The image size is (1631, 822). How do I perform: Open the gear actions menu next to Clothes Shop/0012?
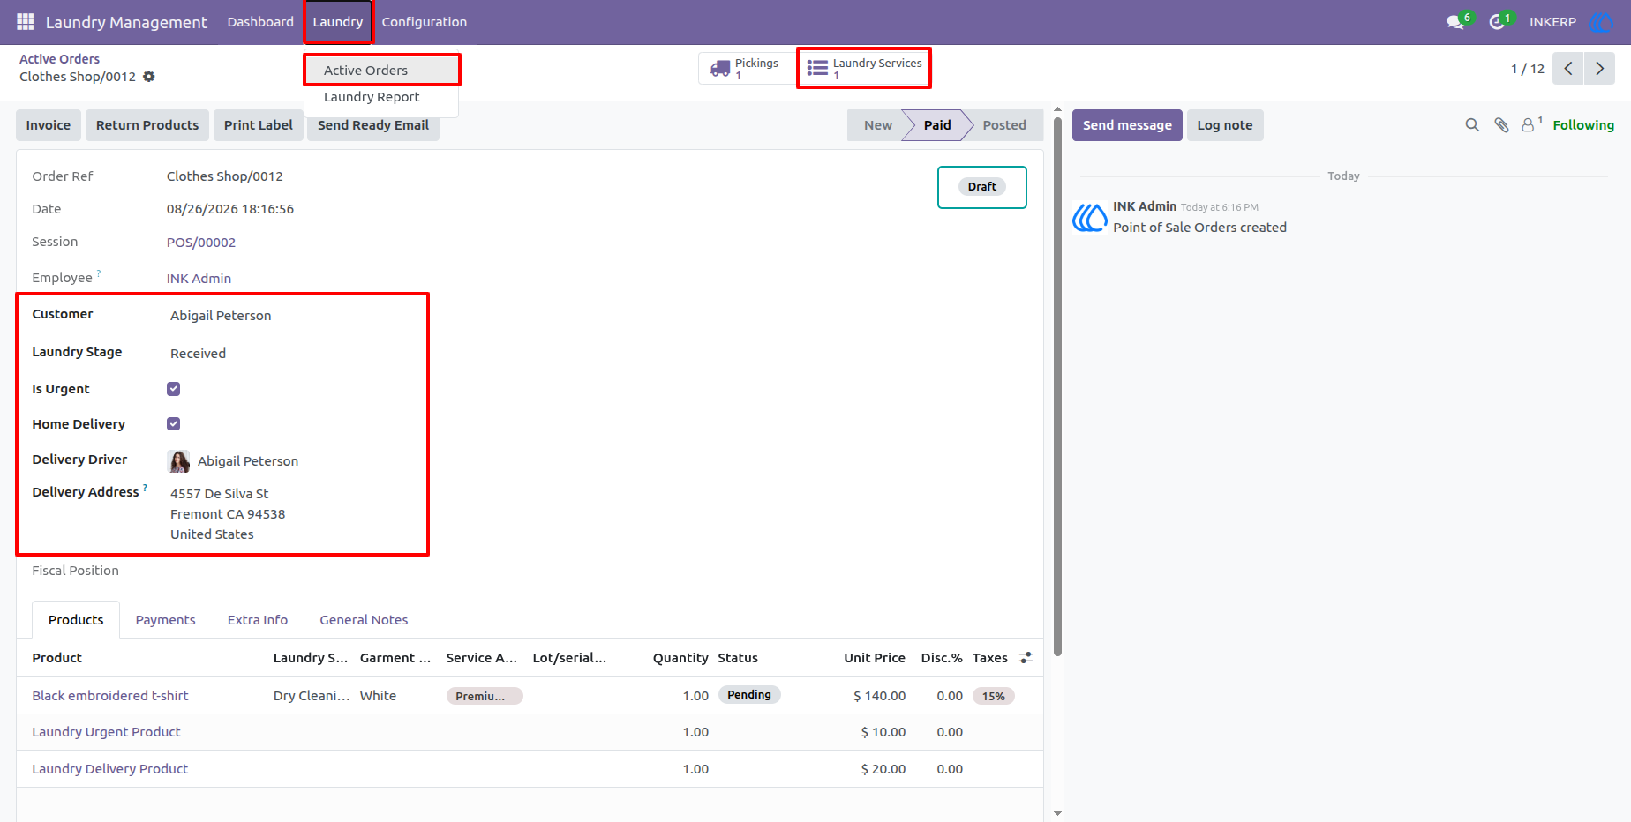[x=149, y=77]
